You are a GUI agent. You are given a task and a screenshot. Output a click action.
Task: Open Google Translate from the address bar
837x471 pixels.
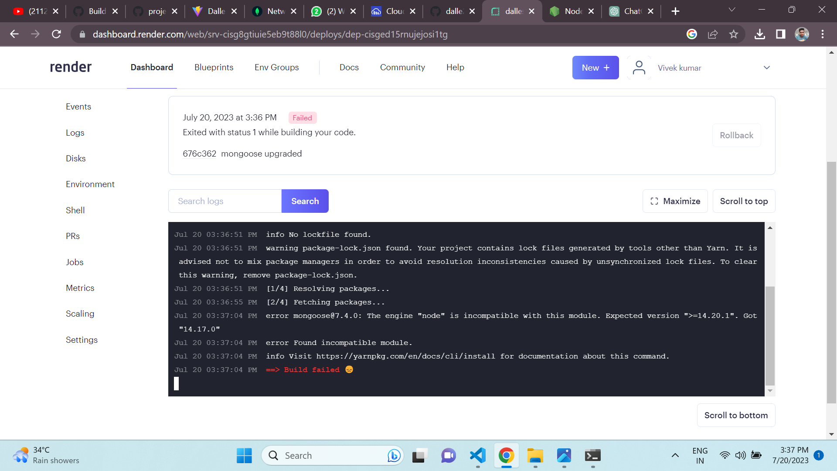[692, 34]
